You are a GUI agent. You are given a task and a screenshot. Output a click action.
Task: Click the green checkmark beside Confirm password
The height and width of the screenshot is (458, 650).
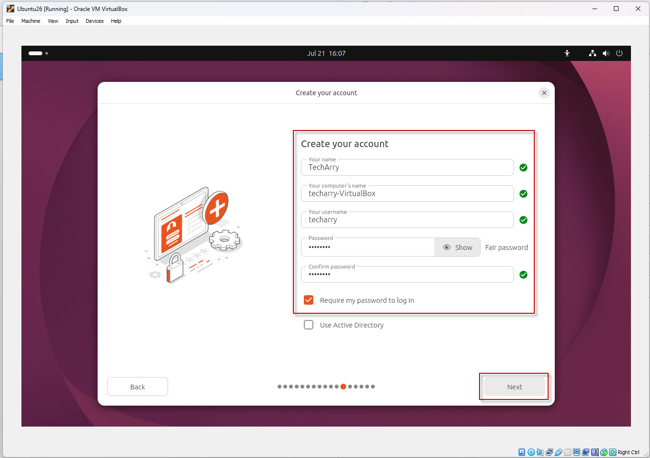pos(523,275)
